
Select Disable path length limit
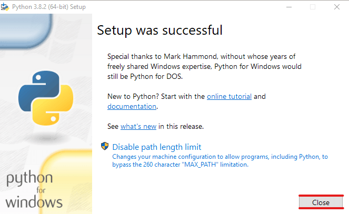(x=156, y=147)
